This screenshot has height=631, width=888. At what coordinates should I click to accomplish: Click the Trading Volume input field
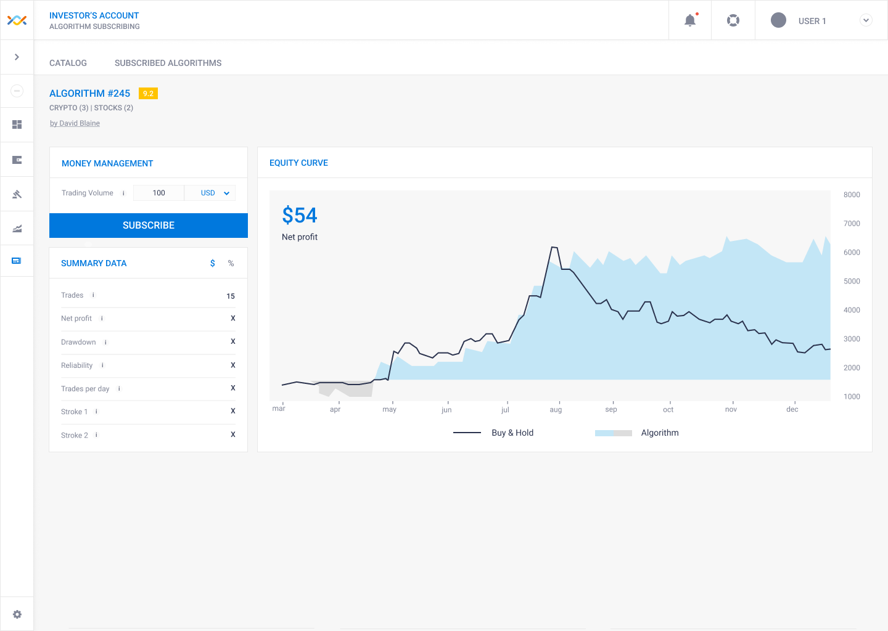coord(158,193)
